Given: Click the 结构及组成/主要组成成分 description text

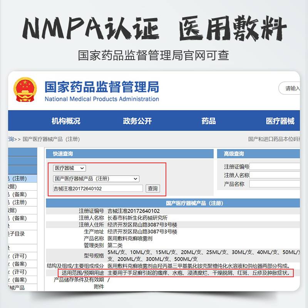Looking at the screenshot, I should pos(199,266).
